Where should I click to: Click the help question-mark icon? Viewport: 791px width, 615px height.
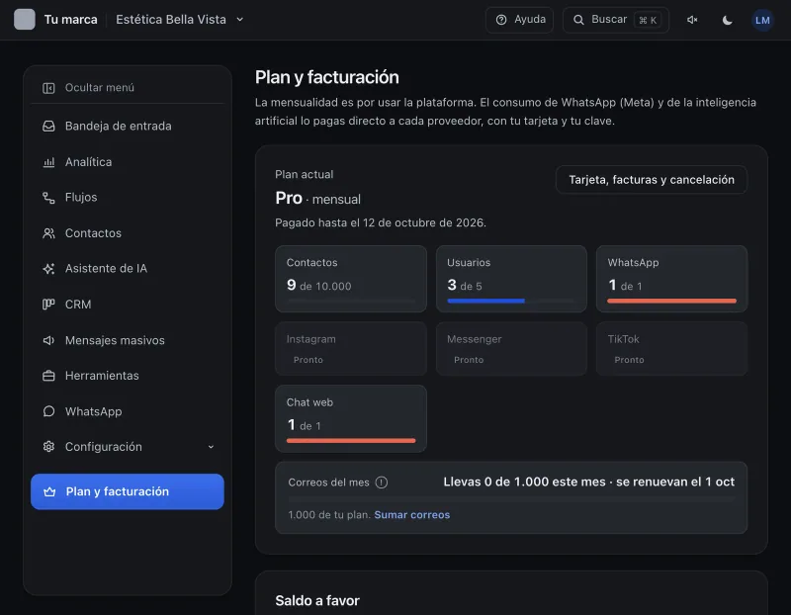point(501,20)
